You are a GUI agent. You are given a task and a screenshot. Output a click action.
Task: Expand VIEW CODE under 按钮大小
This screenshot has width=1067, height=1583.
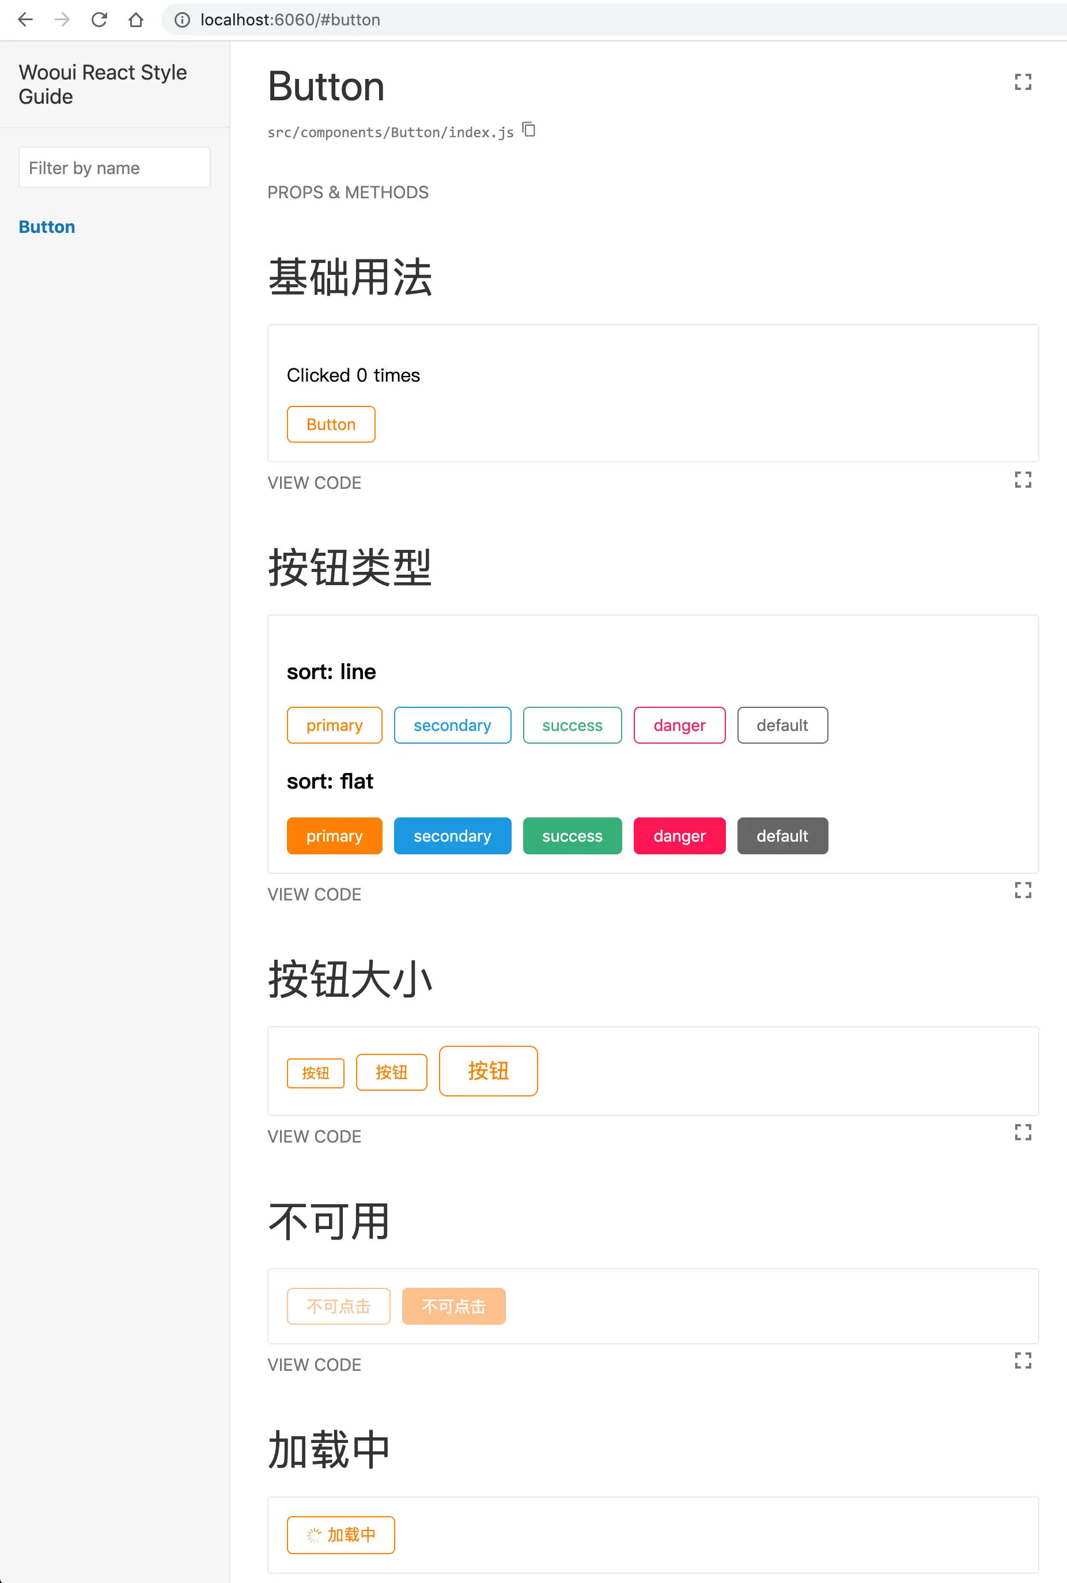(x=313, y=1136)
